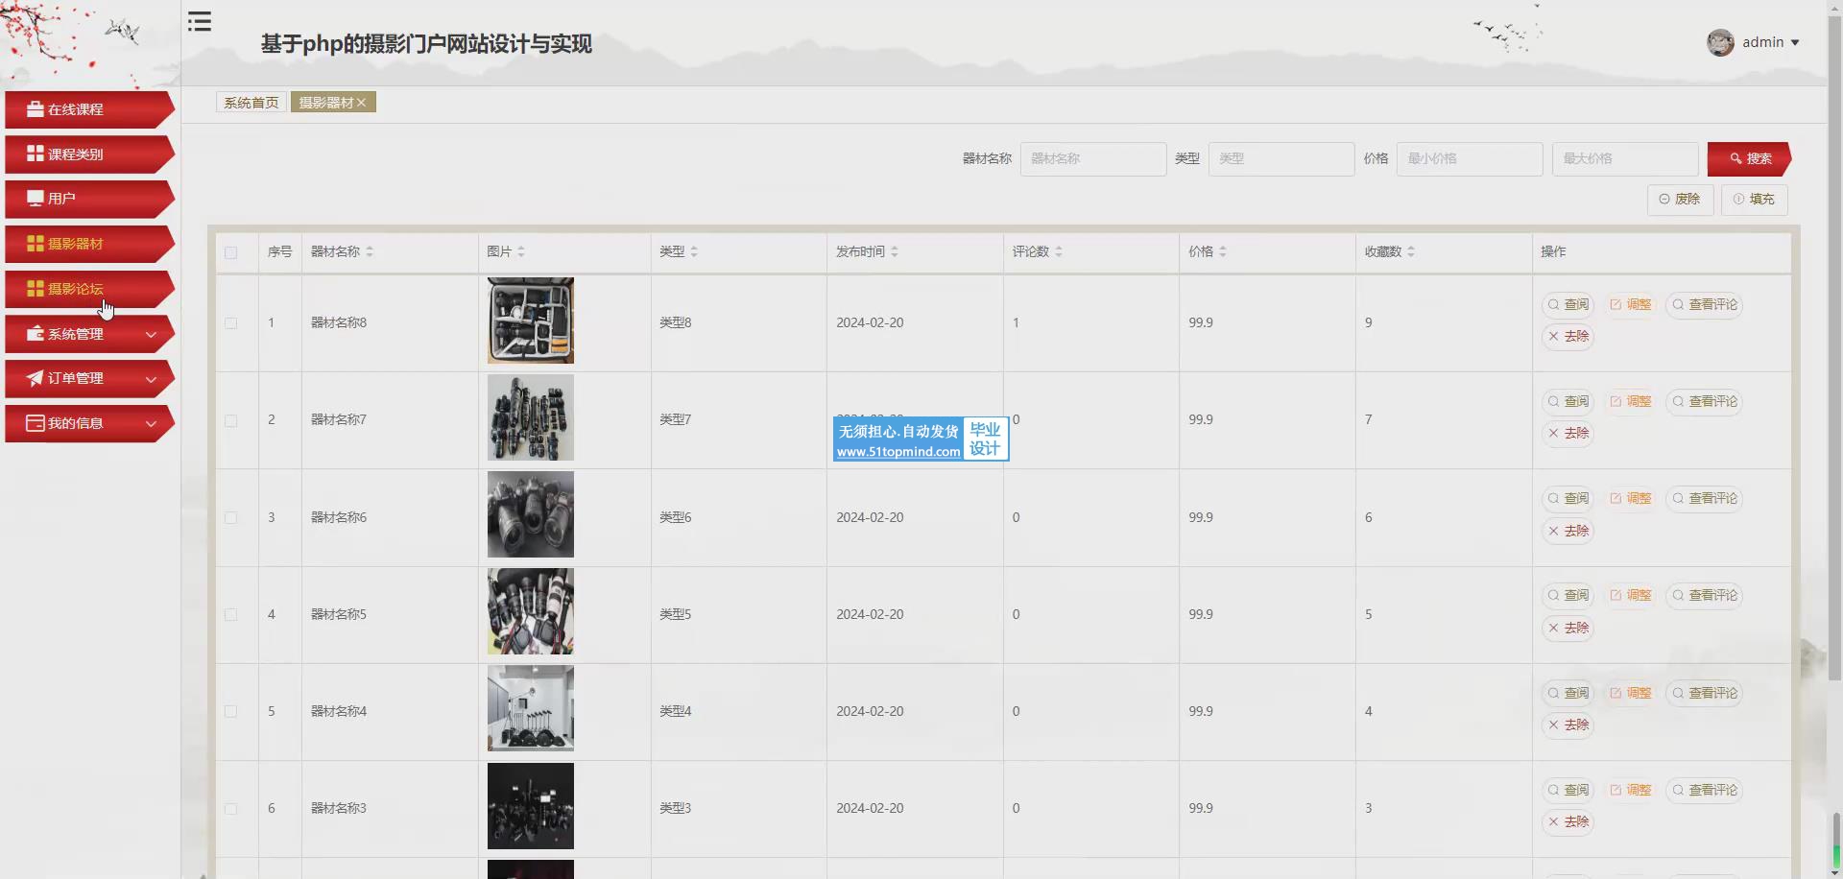The image size is (1843, 879).
Task: Check the row 6 器材名称3 checkbox
Action: [x=230, y=809]
